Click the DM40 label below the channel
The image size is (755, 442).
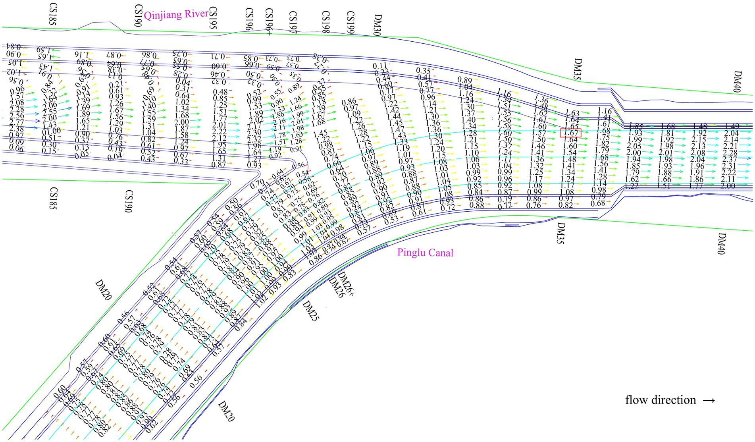pyautogui.click(x=722, y=243)
